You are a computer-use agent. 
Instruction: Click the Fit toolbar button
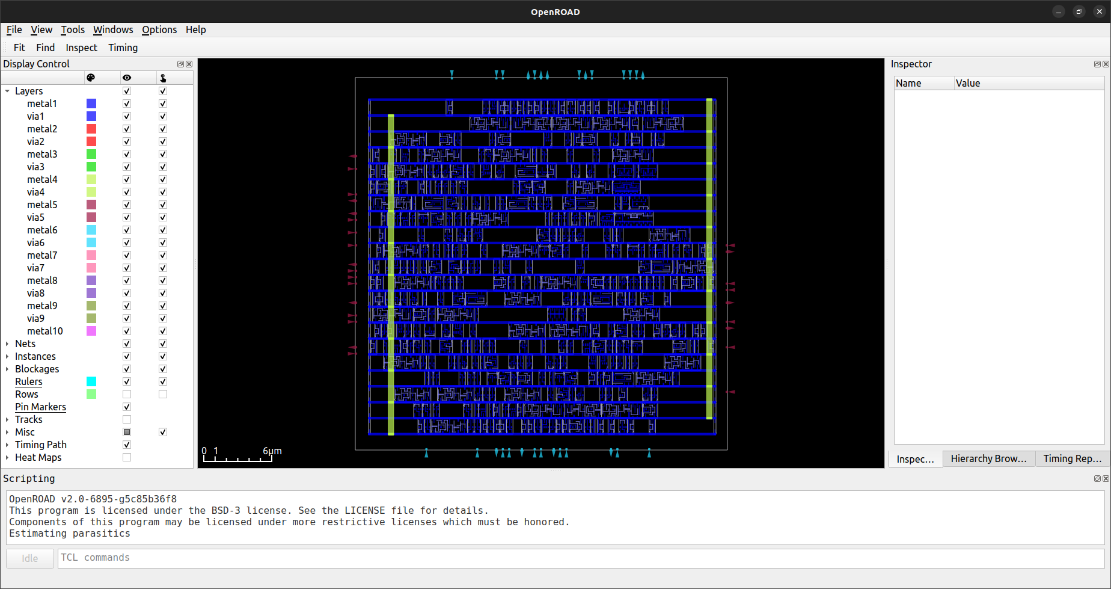click(19, 48)
